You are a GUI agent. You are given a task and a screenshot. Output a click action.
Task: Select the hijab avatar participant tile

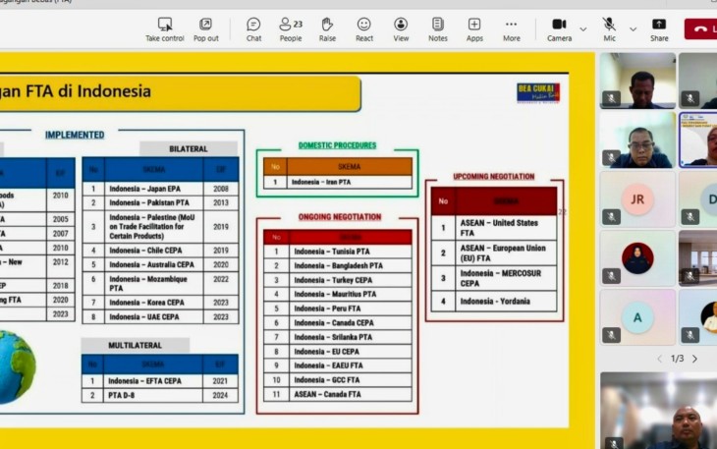[x=637, y=258]
